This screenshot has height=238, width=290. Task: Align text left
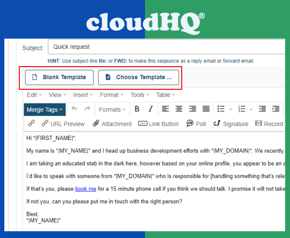[165, 109]
